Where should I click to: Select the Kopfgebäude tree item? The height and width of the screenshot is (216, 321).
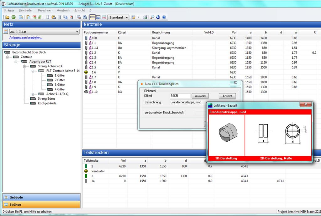tap(47, 103)
